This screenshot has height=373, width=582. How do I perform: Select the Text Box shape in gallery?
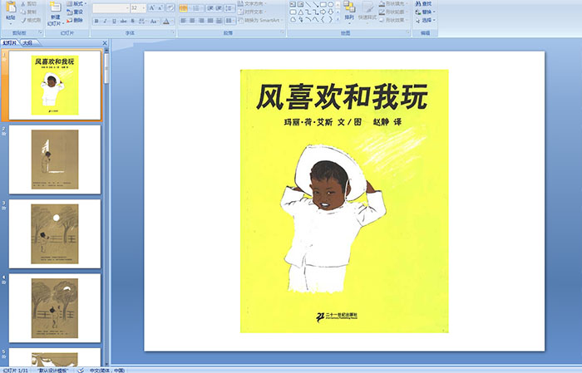pos(293,4)
